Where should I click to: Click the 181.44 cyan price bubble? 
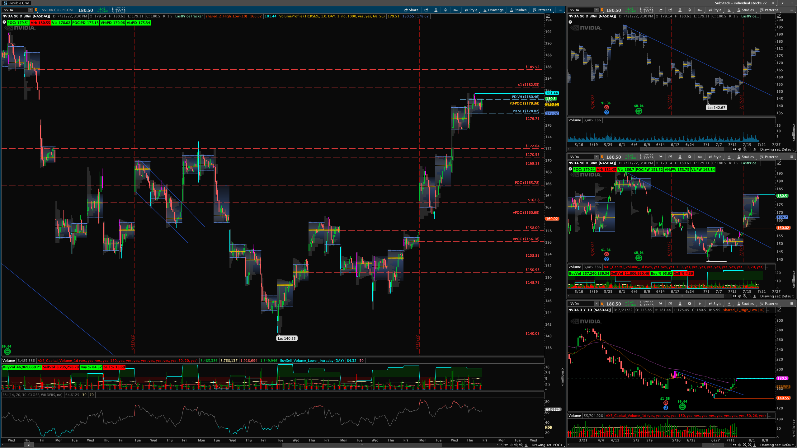(x=552, y=93)
